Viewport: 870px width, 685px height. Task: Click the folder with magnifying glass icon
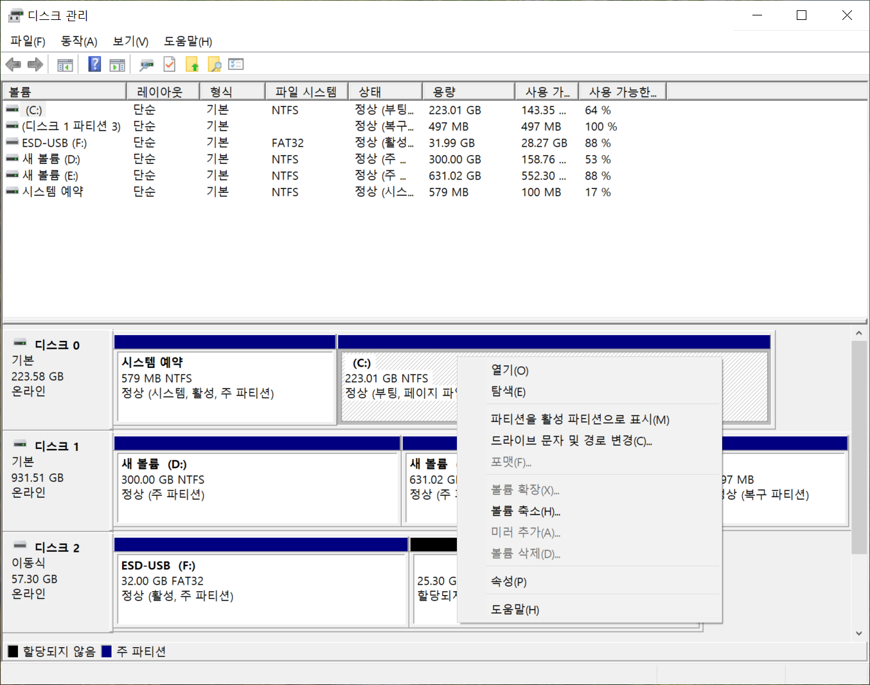coord(215,64)
